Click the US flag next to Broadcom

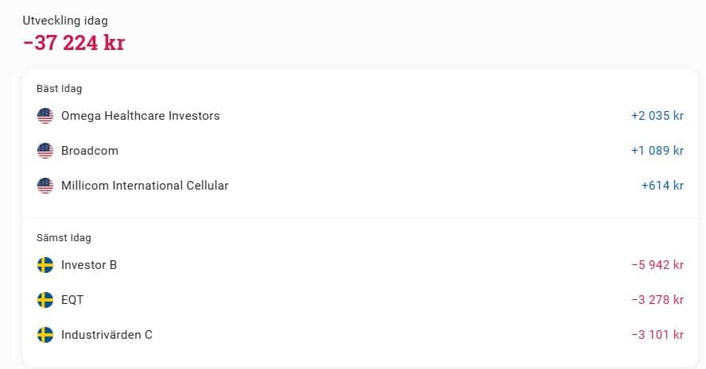(45, 151)
